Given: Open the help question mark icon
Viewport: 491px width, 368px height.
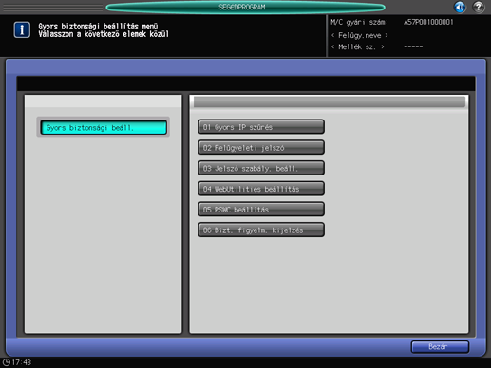Looking at the screenshot, I should pyautogui.click(x=479, y=7).
